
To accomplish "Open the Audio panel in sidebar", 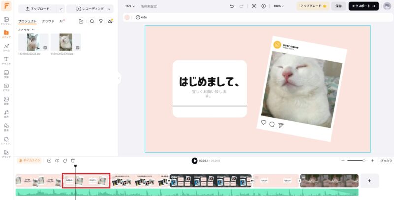I will point(7,113).
